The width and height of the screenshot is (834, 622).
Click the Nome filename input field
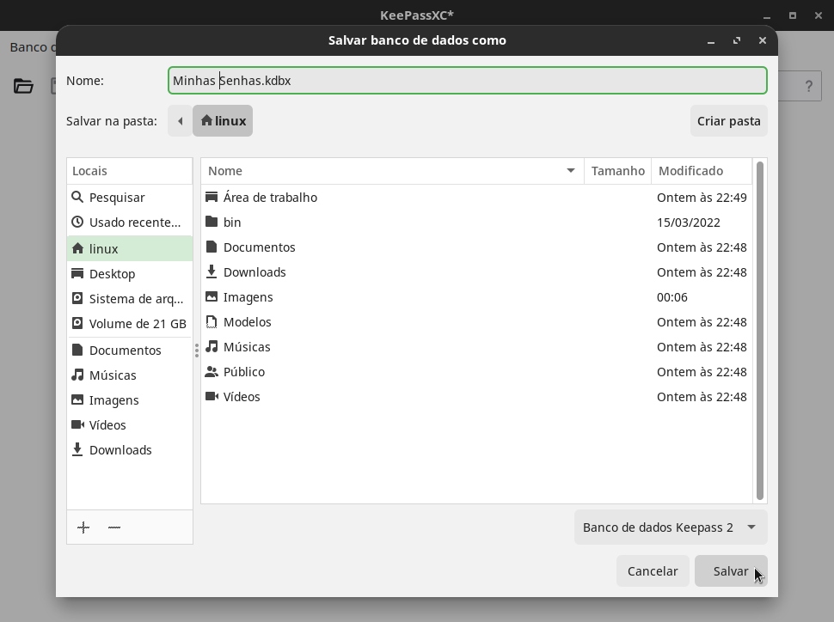tap(468, 80)
